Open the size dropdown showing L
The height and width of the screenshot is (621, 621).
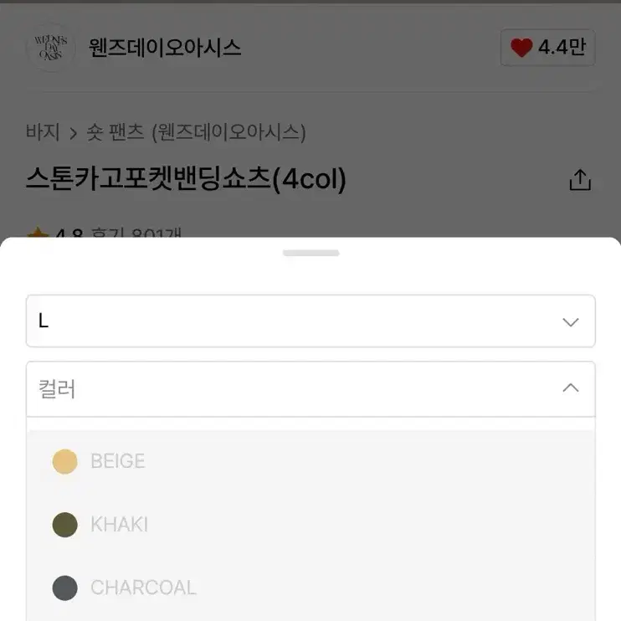tap(310, 321)
